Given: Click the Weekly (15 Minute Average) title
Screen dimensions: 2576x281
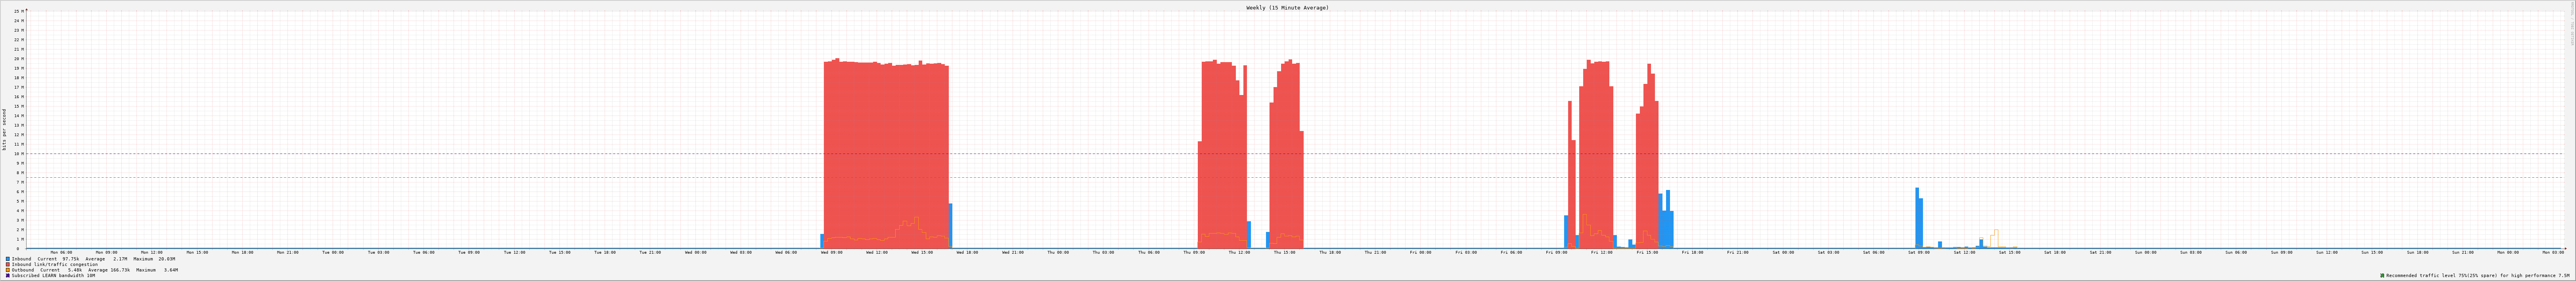Looking at the screenshot, I should tap(1287, 7).
